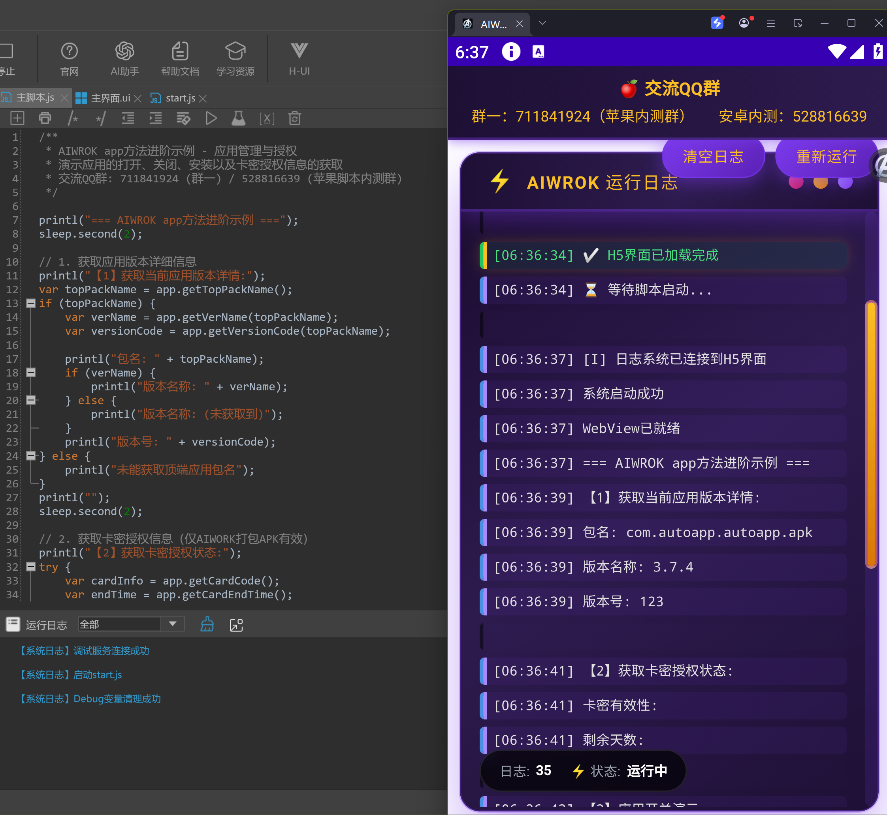Click the 停止 stop button

8,59
